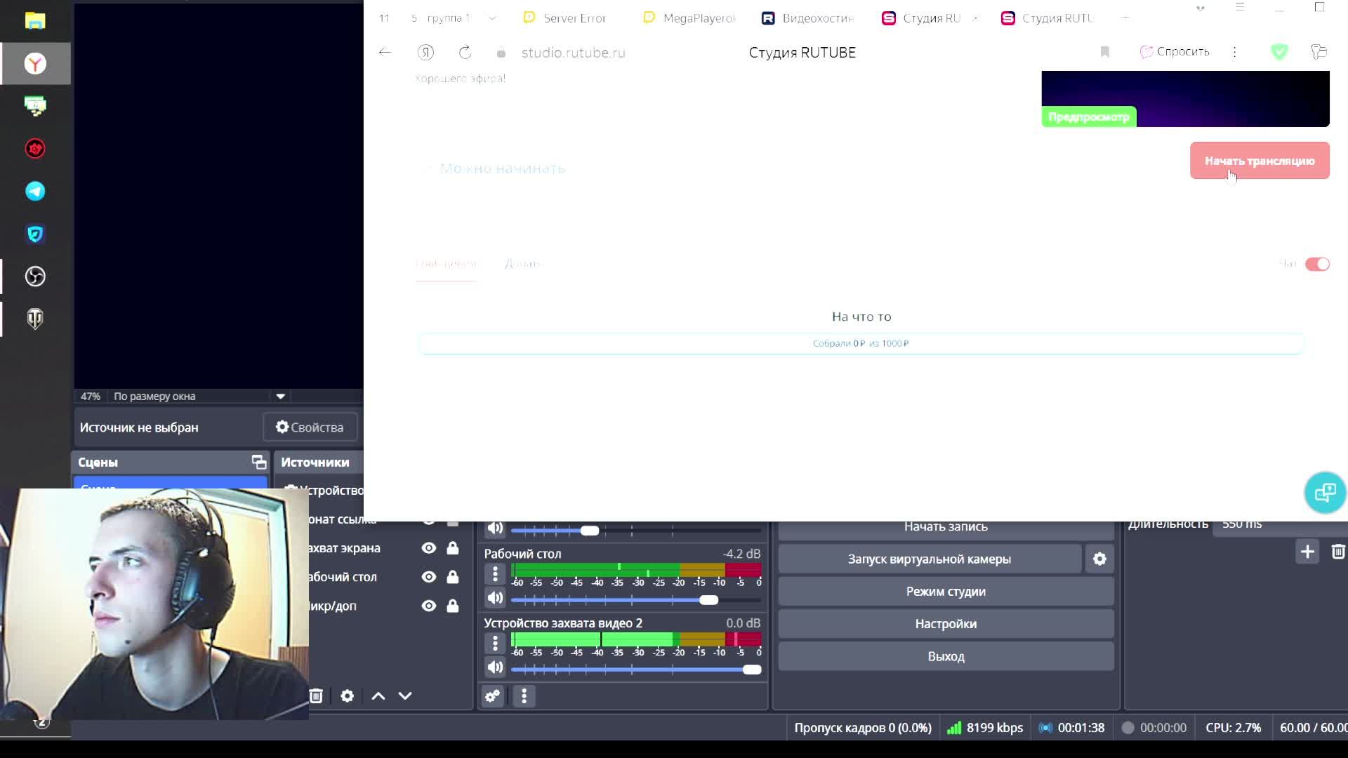Open the Рабочий стол audio channel options

495,574
